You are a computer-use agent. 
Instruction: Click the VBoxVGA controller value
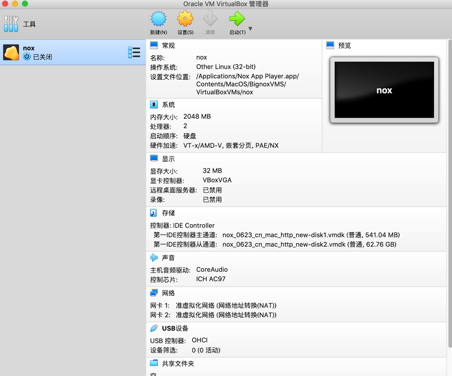tap(217, 181)
